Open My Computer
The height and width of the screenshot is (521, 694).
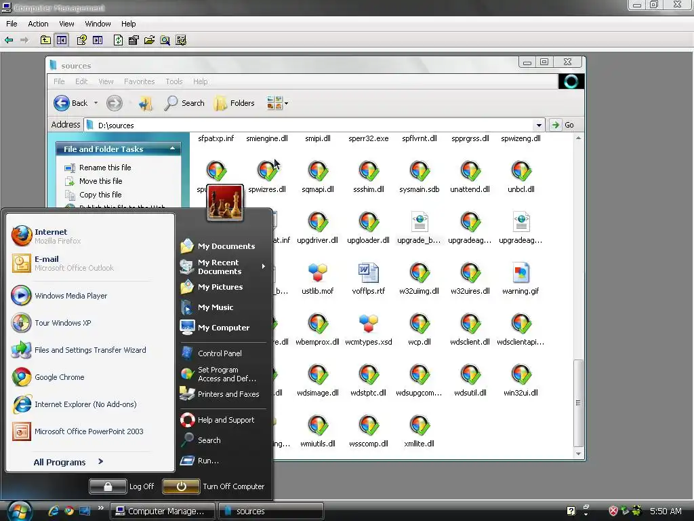[215, 328]
